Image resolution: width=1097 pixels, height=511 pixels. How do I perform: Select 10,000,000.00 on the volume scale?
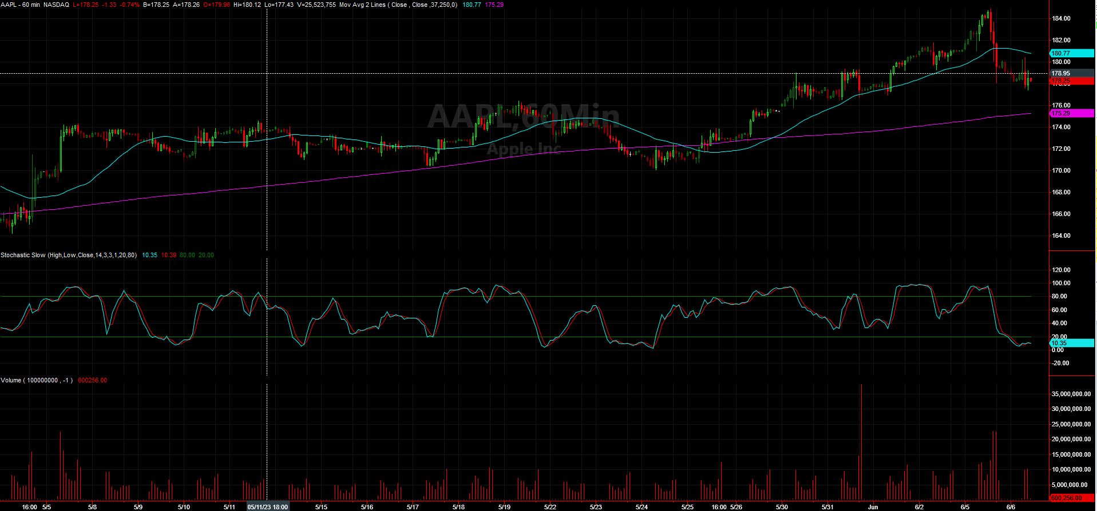tap(1071, 469)
